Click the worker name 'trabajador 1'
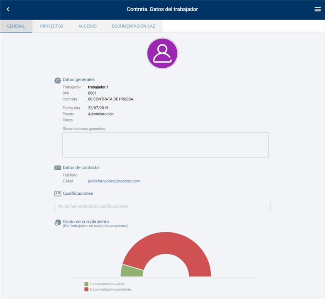Image resolution: width=325 pixels, height=299 pixels. pyautogui.click(x=98, y=87)
